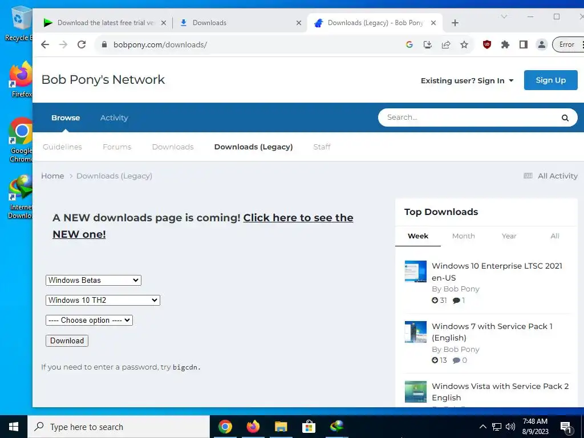Launch Firefox from the taskbar

(x=253, y=427)
